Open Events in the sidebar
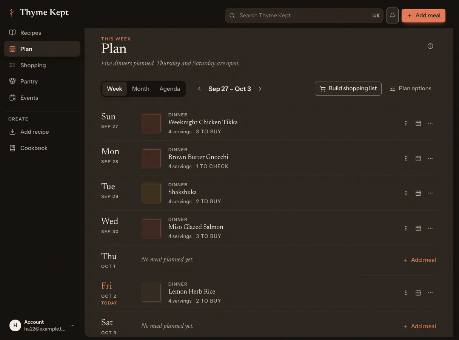 pos(42,98)
